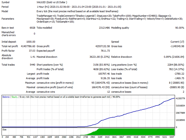Select consecutive loss value -20885.90 (8)
Viewport: 186px width, 140px height.
tap(176, 87)
